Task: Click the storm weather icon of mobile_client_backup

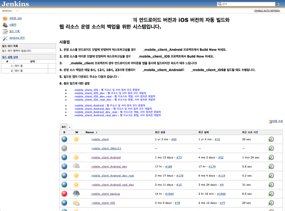Action: click(x=76, y=194)
